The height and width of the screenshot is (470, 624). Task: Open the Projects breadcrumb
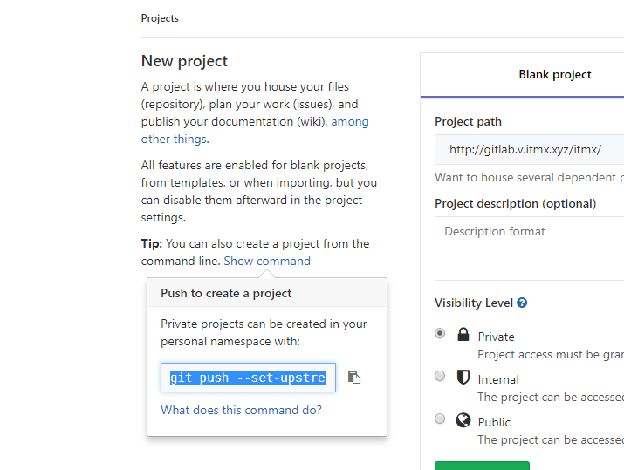pyautogui.click(x=160, y=17)
